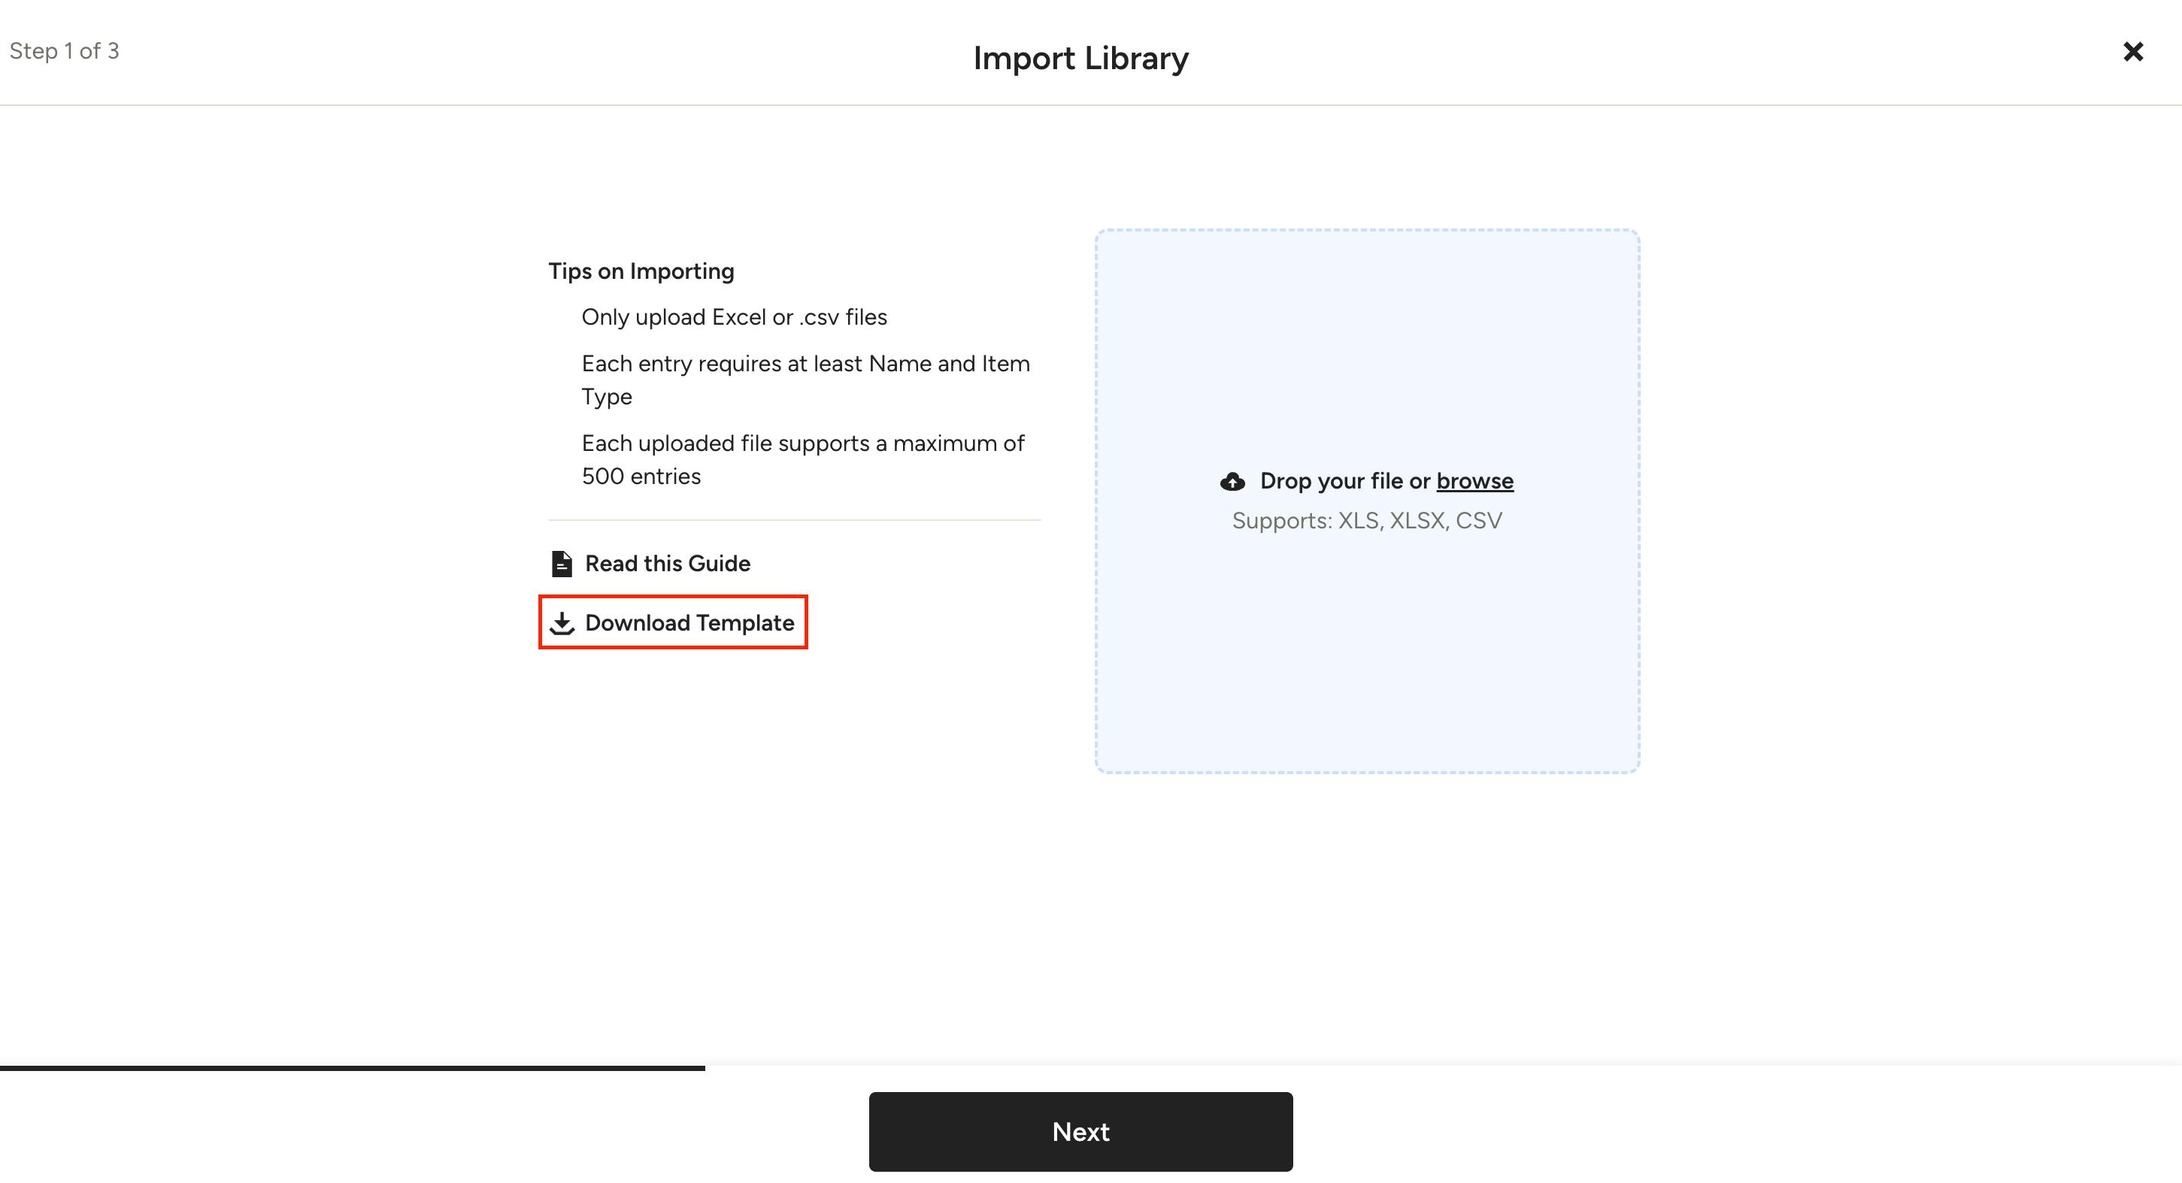2182x1183 pixels.
Task: Click the download arrow icon beside Download Template
Action: tap(562, 623)
